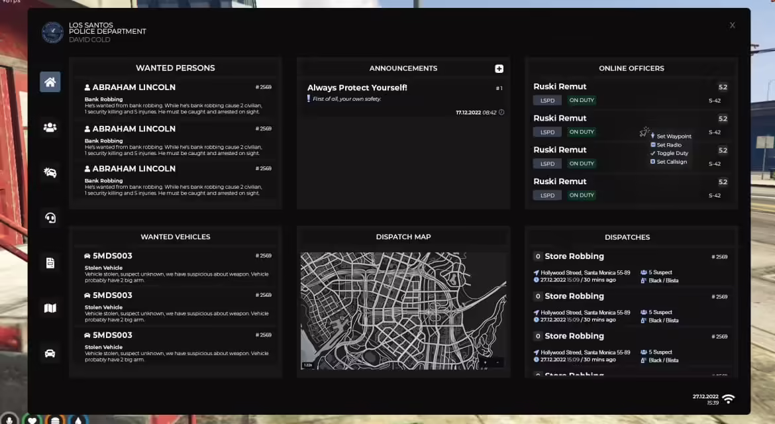Choose Set Callsign from context menu
Image resolution: width=775 pixels, height=424 pixels.
(671, 162)
